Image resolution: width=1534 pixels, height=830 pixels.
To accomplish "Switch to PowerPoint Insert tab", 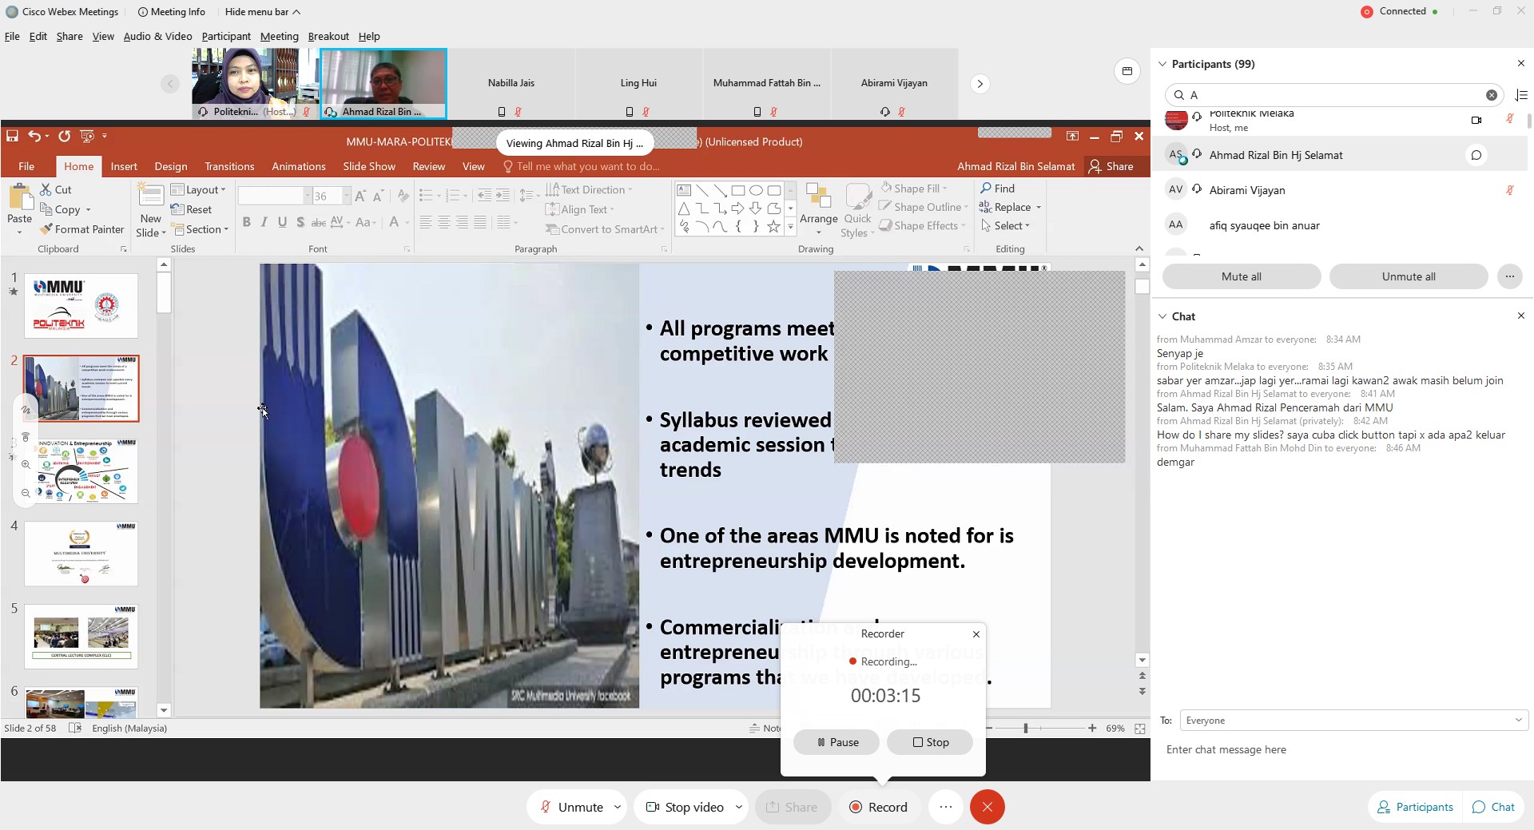I will [124, 166].
